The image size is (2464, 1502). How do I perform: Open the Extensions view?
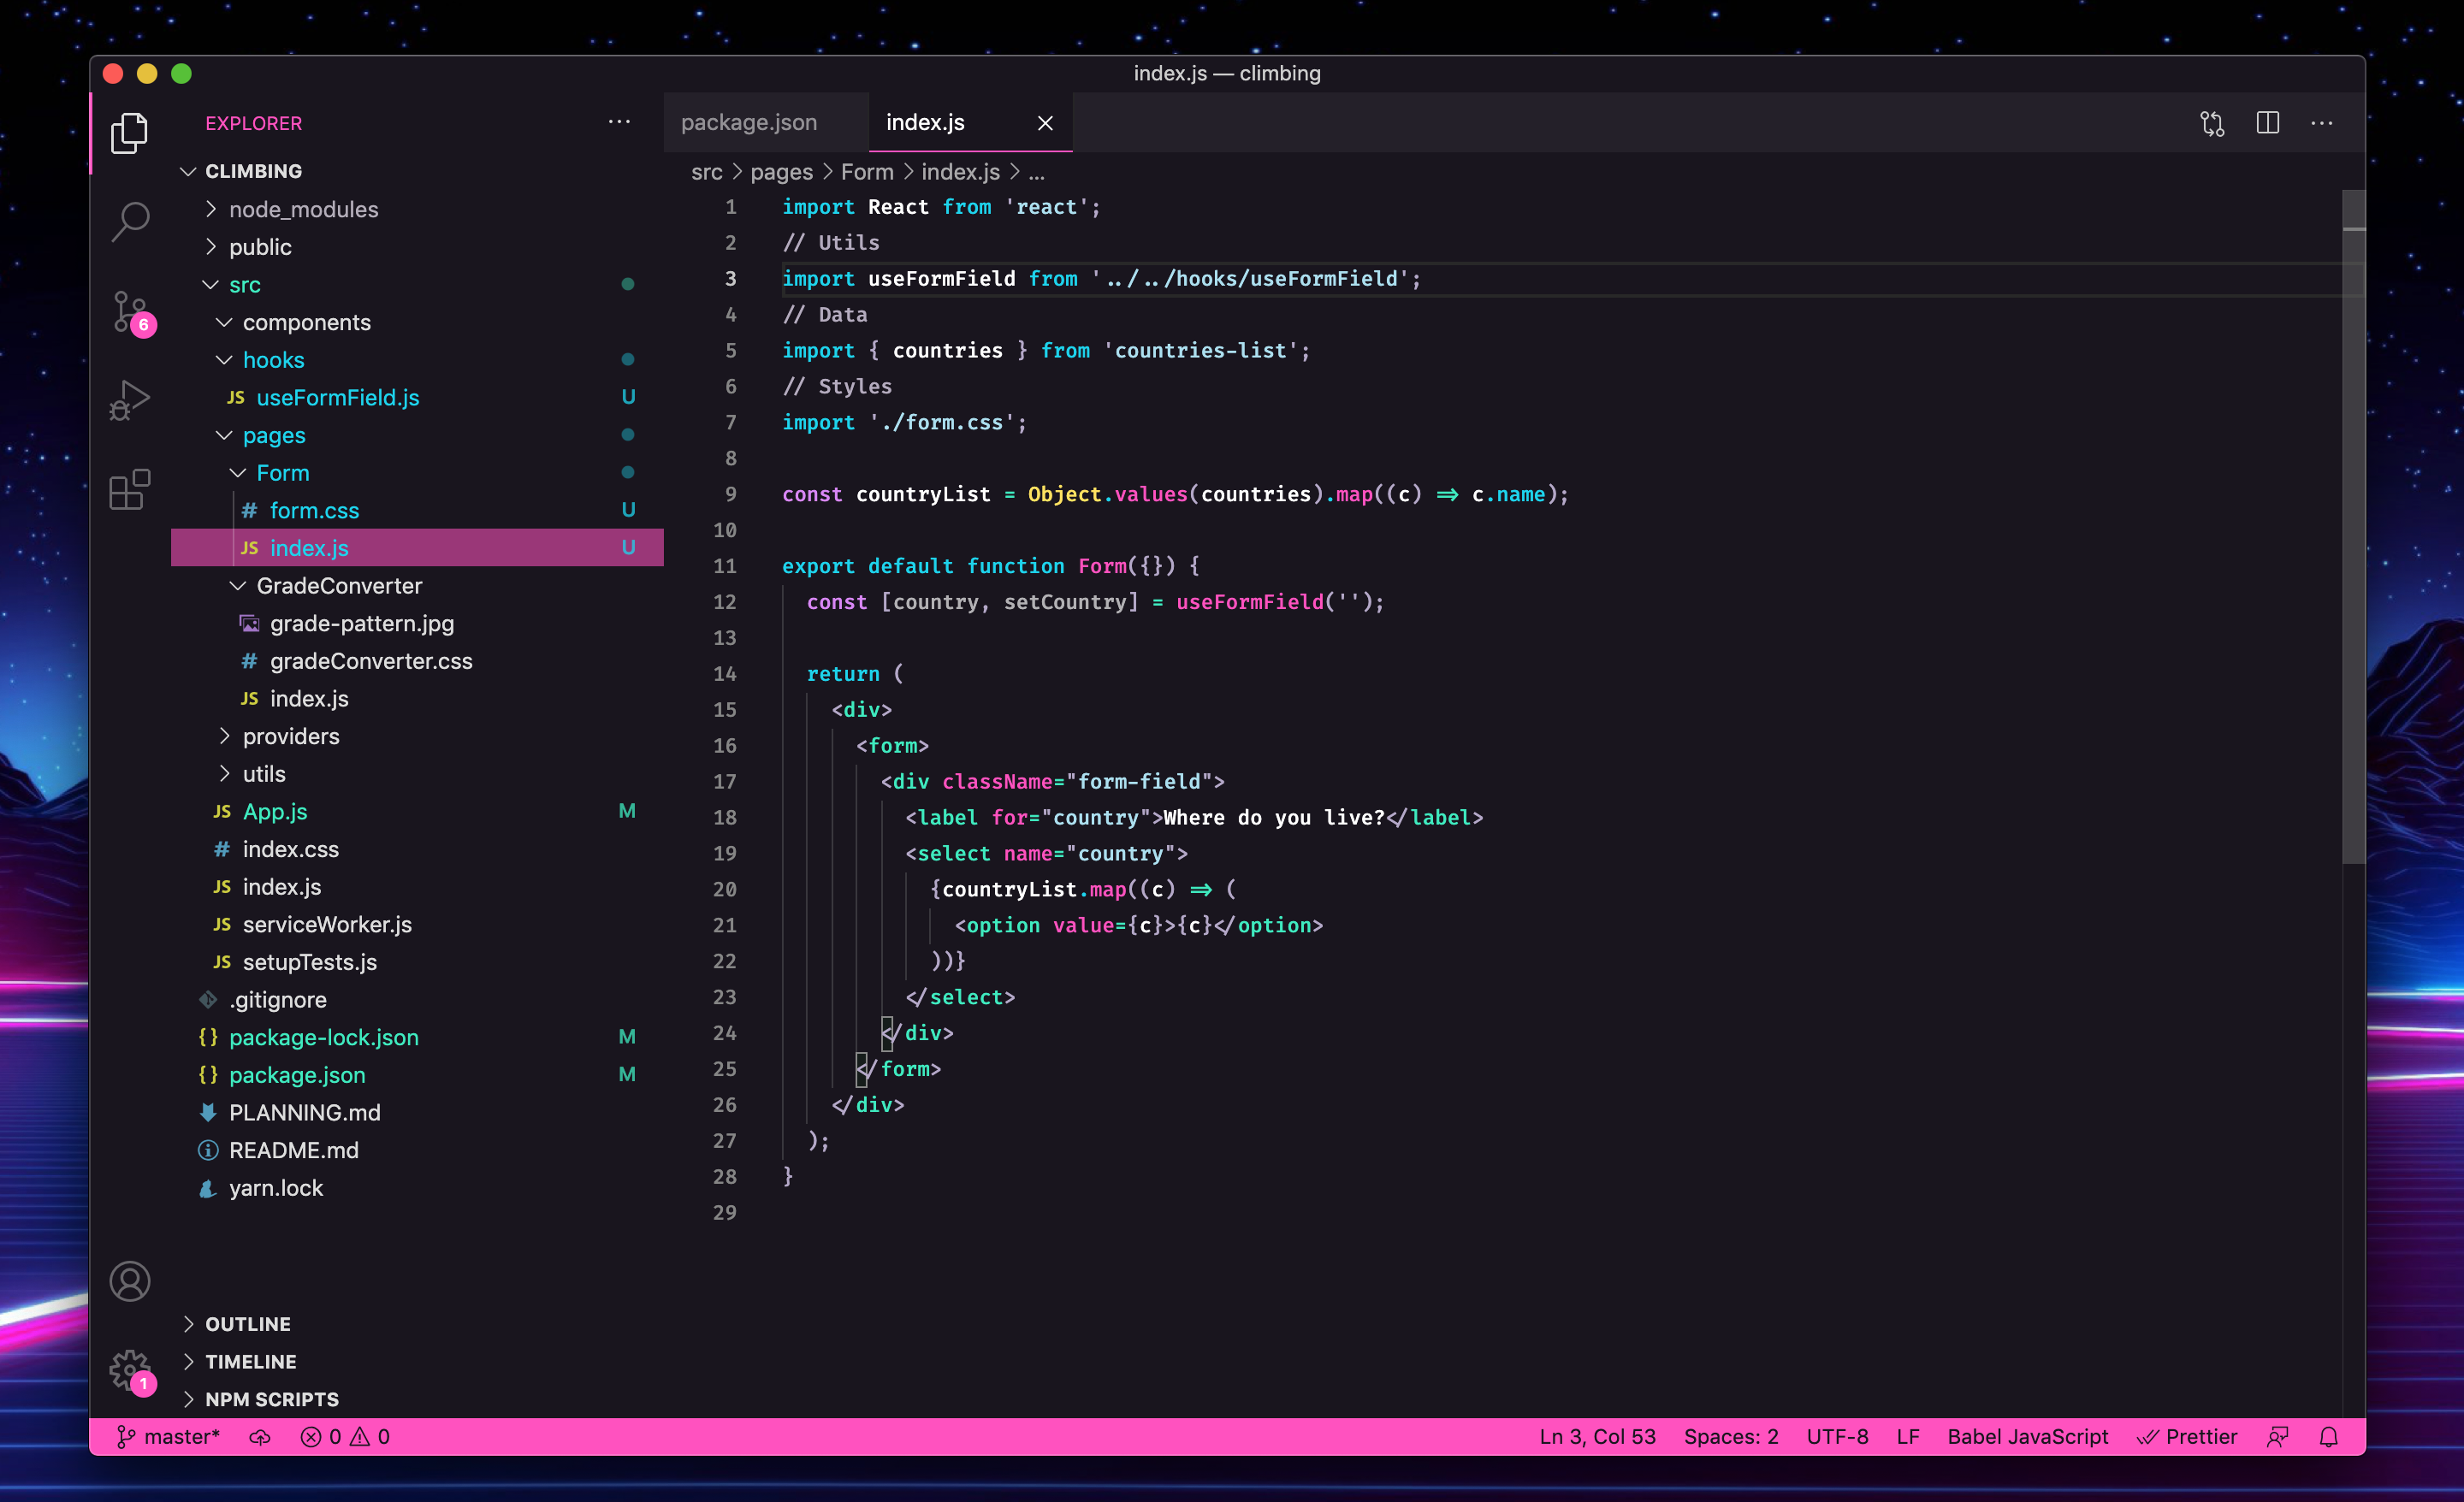pyautogui.click(x=130, y=490)
